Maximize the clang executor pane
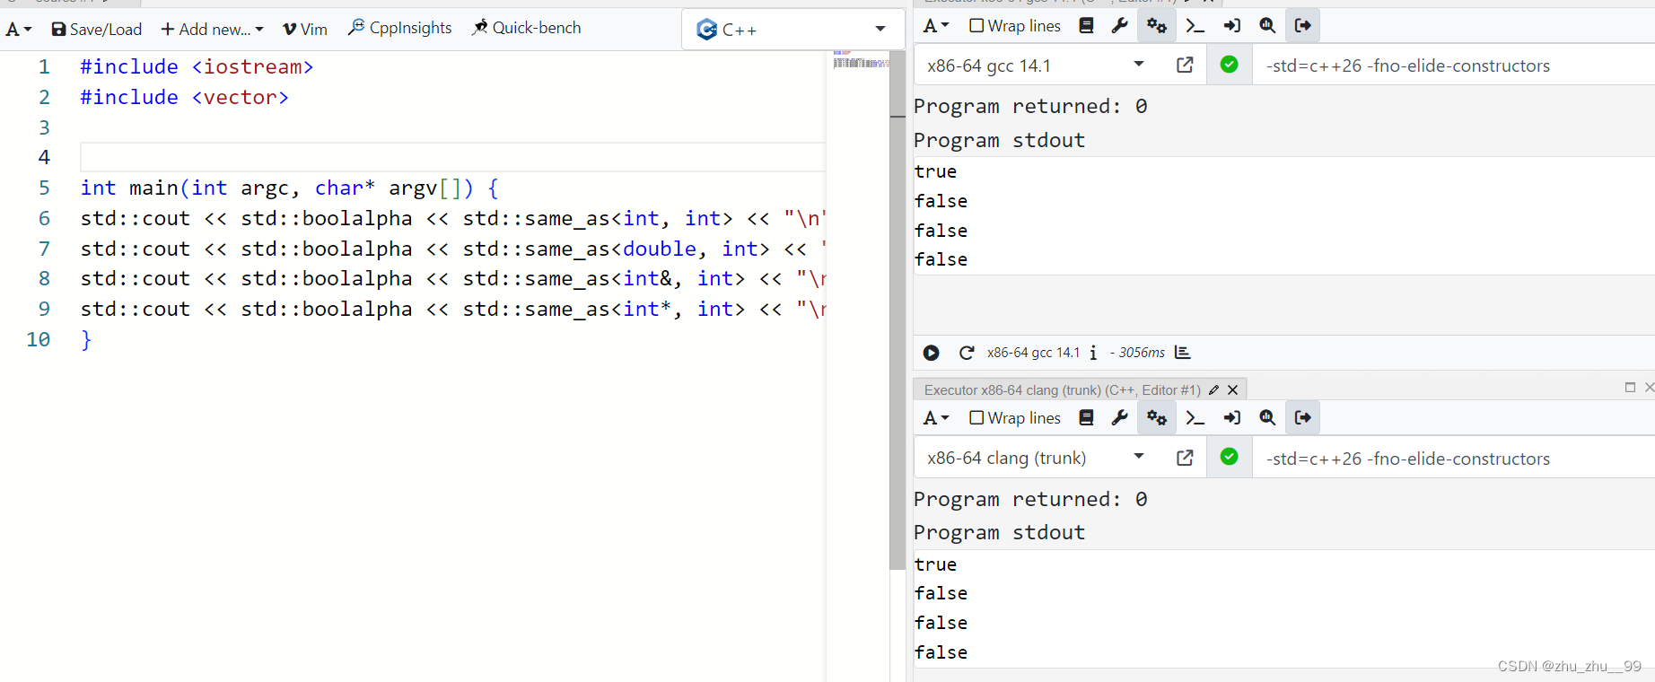Viewport: 1655px width, 682px height. [1631, 388]
